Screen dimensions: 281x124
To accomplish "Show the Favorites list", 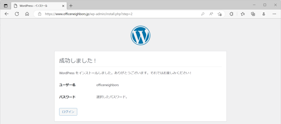I will 243,14.
